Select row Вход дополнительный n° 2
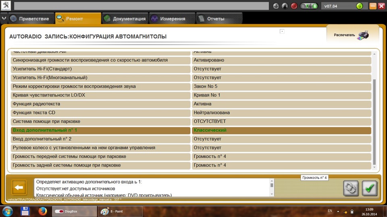The width and height of the screenshot is (387, 217). 100,139
